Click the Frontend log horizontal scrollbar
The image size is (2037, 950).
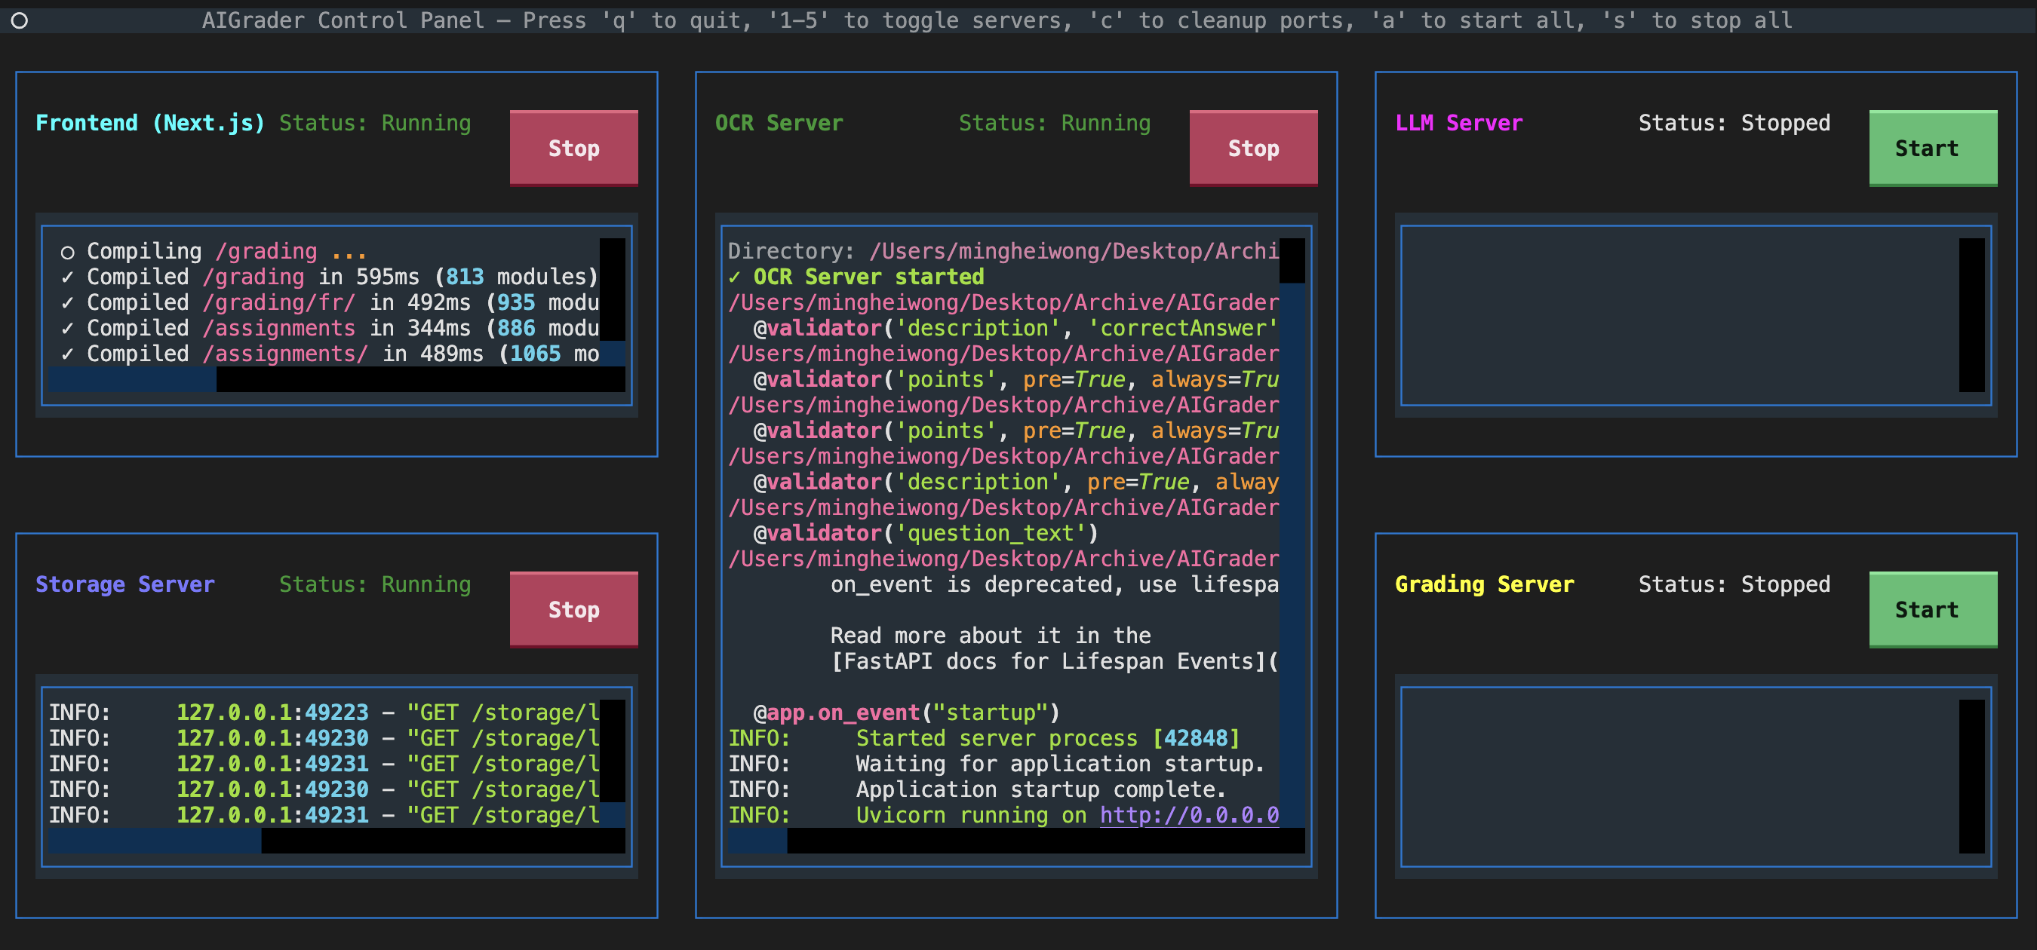[337, 379]
